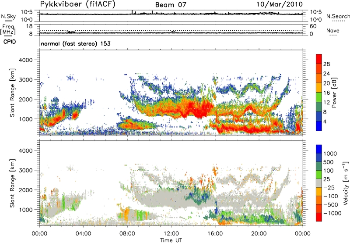350x243 pixels.
Task: Click the "Slant Range [km]" label of velocity panel
Action: tap(13, 183)
